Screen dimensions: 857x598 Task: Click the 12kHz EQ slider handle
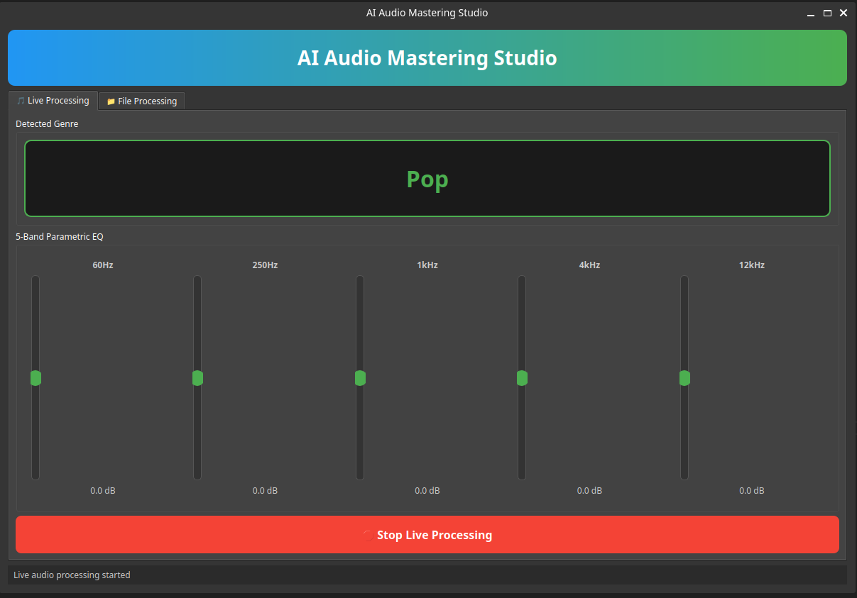pos(684,378)
